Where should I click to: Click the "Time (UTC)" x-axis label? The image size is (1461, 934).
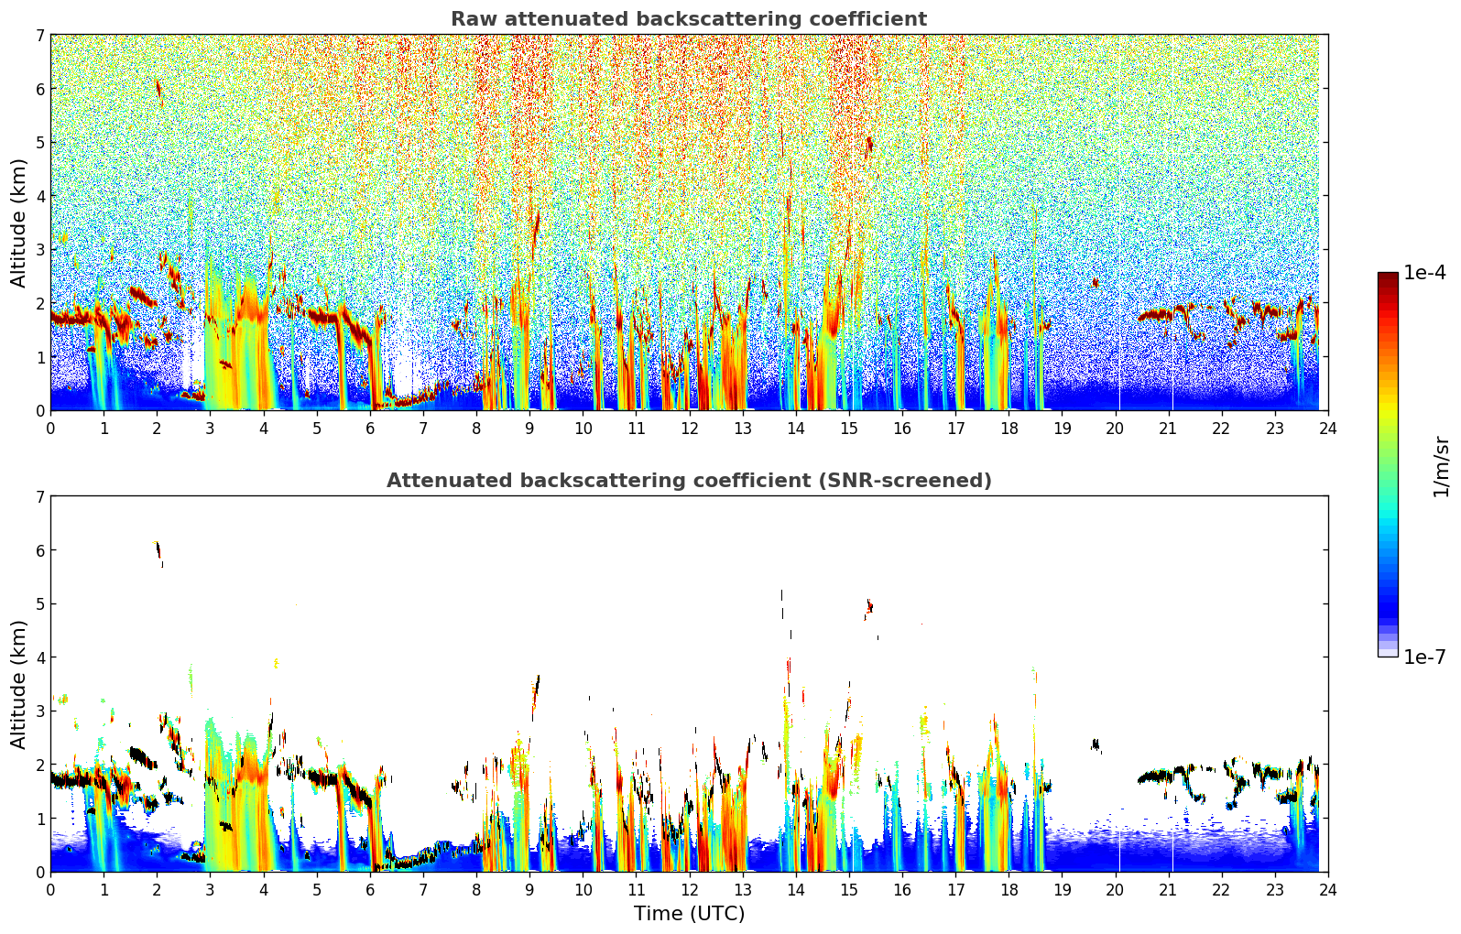coord(689,914)
